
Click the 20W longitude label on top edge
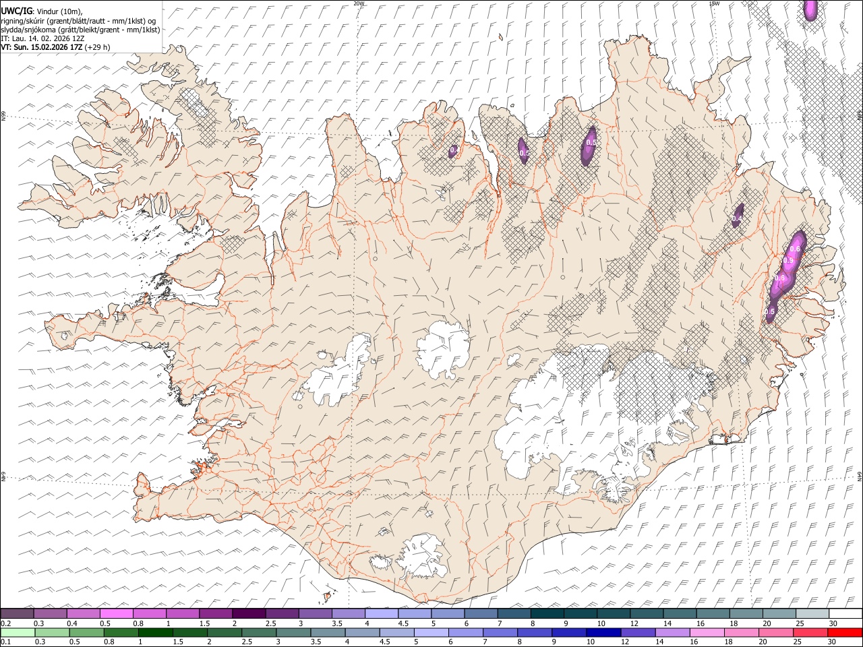coord(359,3)
